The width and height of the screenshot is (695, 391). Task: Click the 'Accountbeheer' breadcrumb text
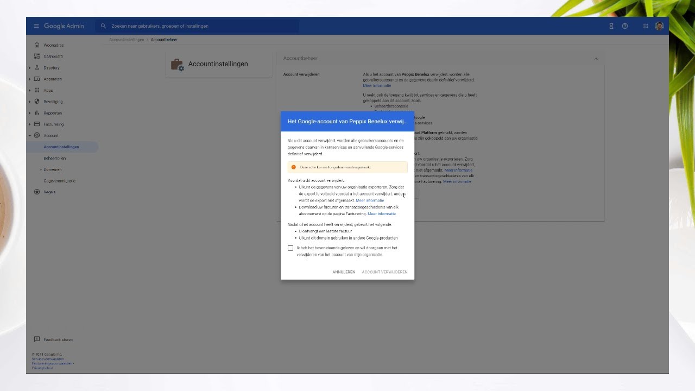(x=164, y=40)
